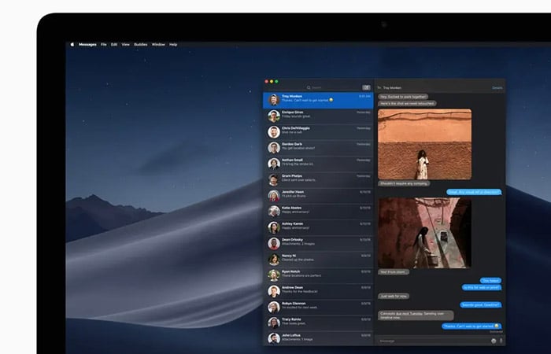This screenshot has height=354, width=551.
Task: Select the Robyn Glennon conversation
Action: [x=318, y=308]
